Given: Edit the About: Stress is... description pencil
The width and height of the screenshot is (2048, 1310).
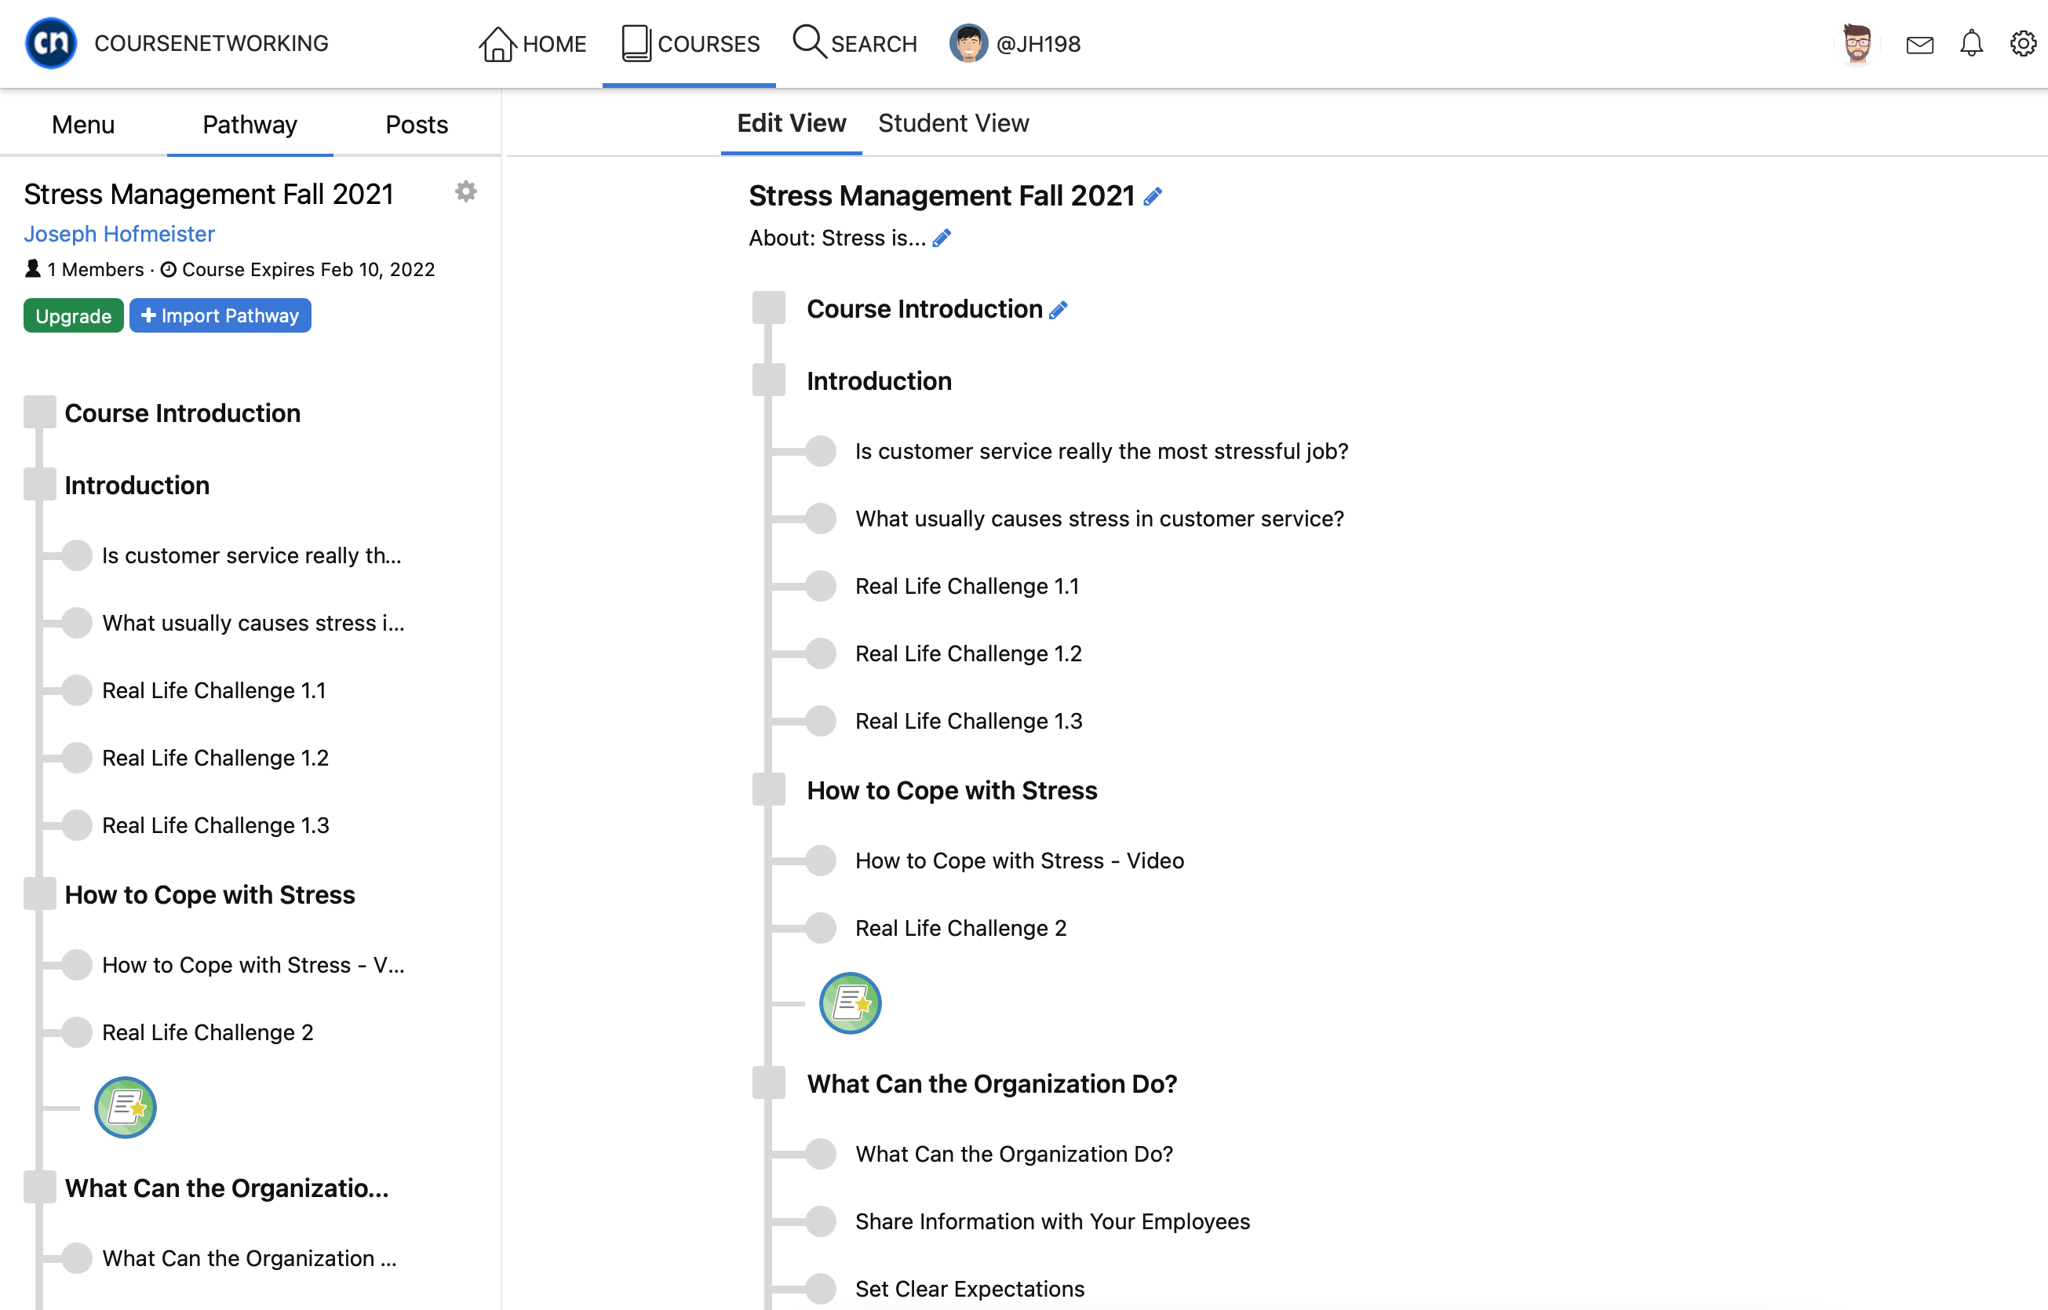Looking at the screenshot, I should 941,239.
